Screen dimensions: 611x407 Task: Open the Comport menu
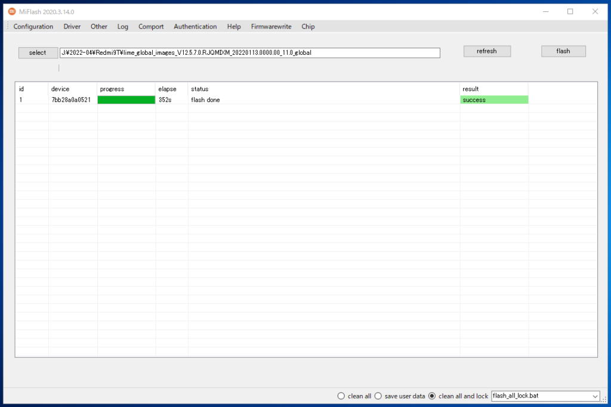tap(151, 26)
